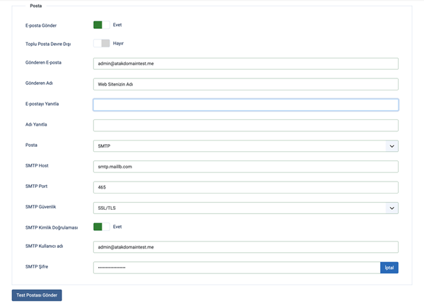The height and width of the screenshot is (303, 424).
Task: Click the Gönderen Adı label
Action: [x=39, y=83]
